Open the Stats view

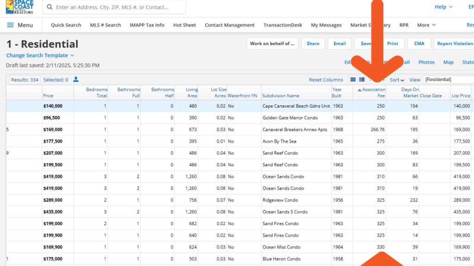click(467, 62)
